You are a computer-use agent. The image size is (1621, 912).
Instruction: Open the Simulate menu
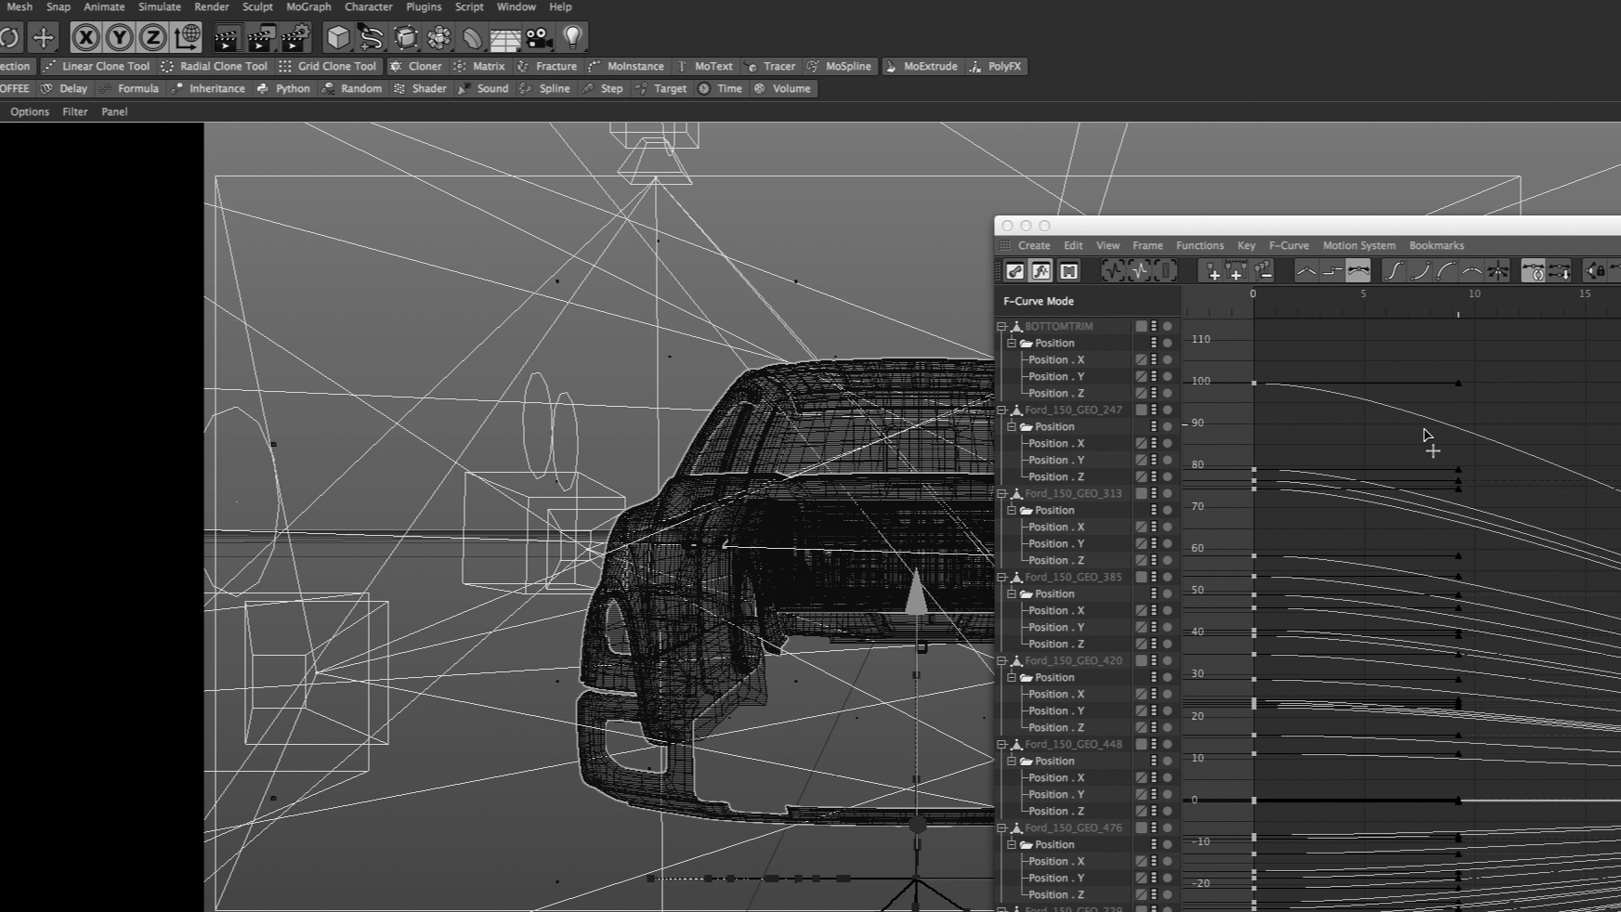pyautogui.click(x=160, y=7)
